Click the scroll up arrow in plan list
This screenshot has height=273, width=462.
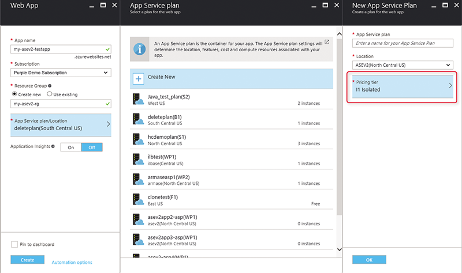point(339,34)
